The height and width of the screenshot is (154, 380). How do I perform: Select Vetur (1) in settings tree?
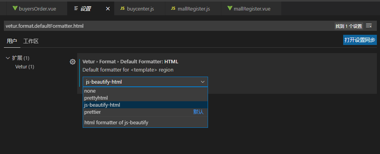tap(25, 67)
